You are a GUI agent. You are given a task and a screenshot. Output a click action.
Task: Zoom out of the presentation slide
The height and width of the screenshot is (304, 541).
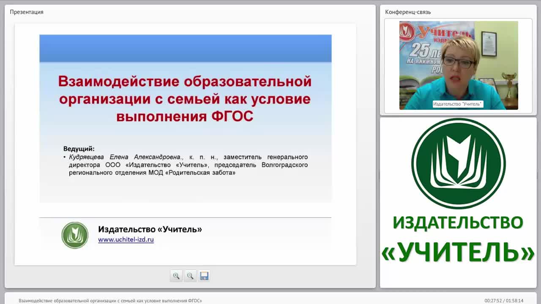(190, 276)
